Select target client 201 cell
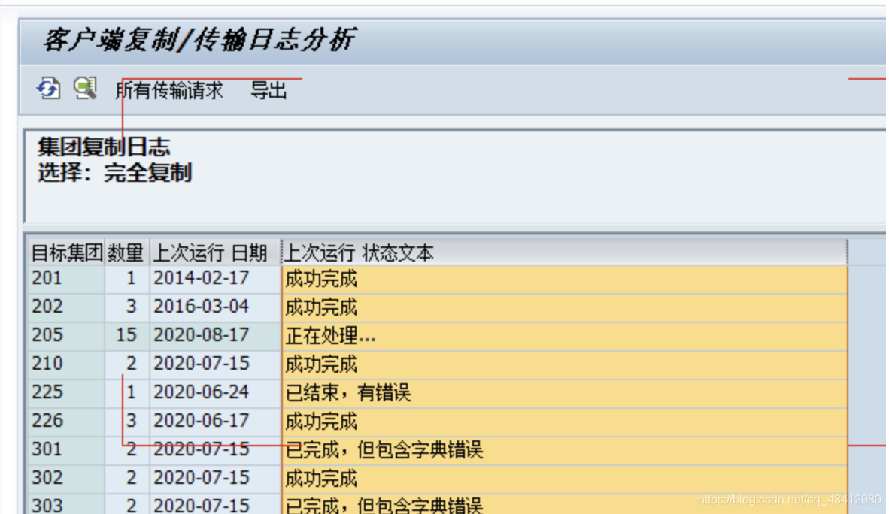Screen dimensions: 889x514 pyautogui.click(x=66, y=279)
